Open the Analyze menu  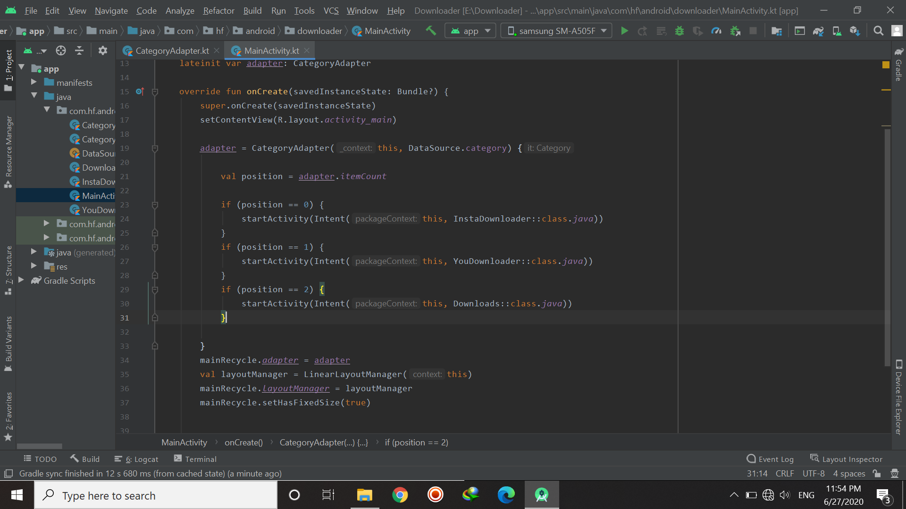[x=180, y=10]
